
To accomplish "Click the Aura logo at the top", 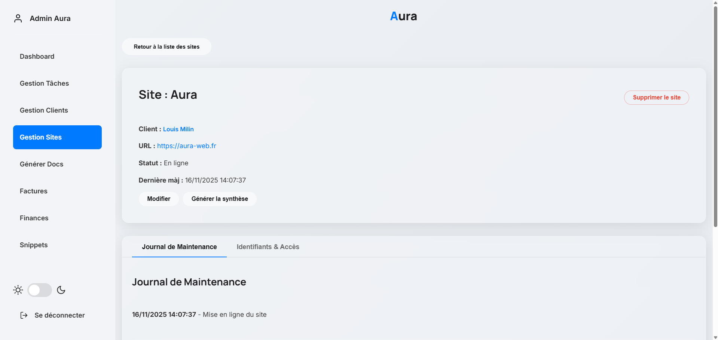I will pos(403,16).
